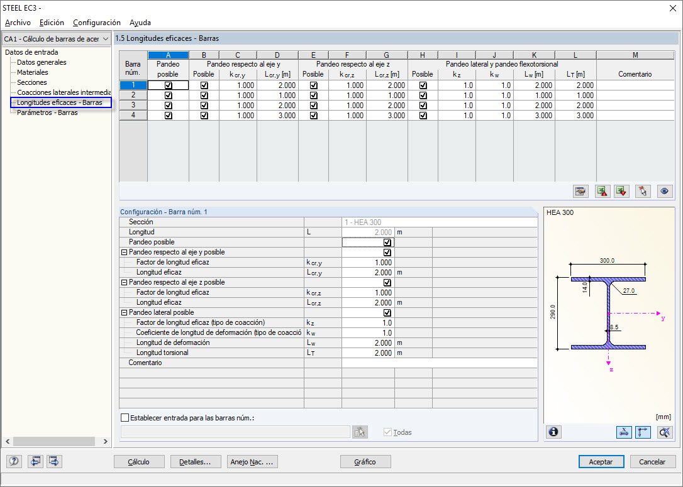
Task: Select bar graphically with pointer icon
Action: 643,191
